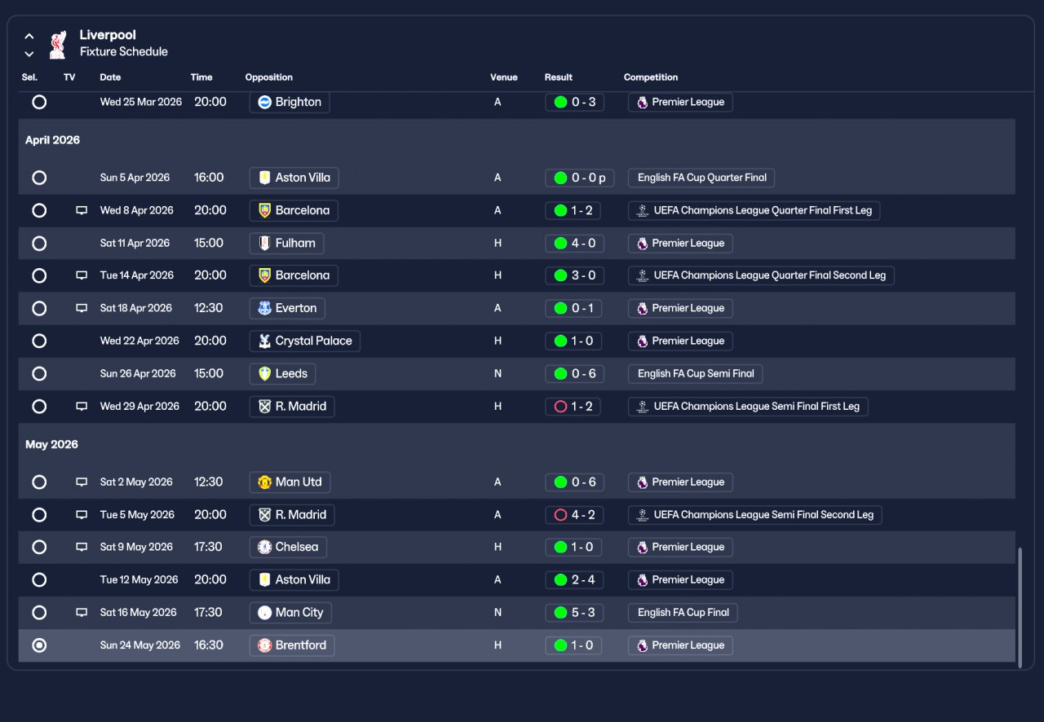The width and height of the screenshot is (1044, 722).
Task: Open the Chelsea opposition button
Action: pos(288,547)
